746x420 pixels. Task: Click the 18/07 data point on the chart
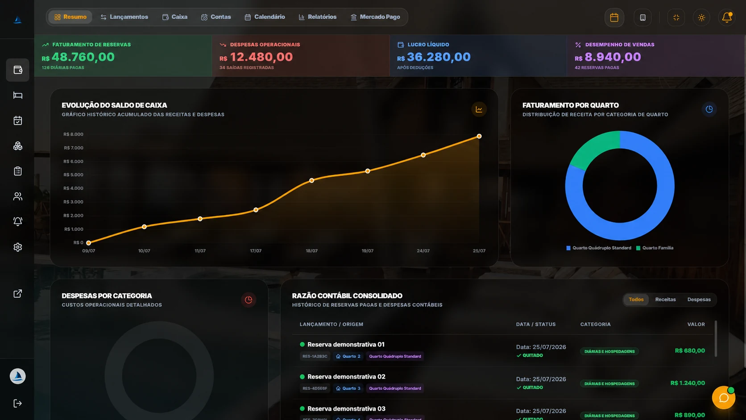(x=312, y=180)
